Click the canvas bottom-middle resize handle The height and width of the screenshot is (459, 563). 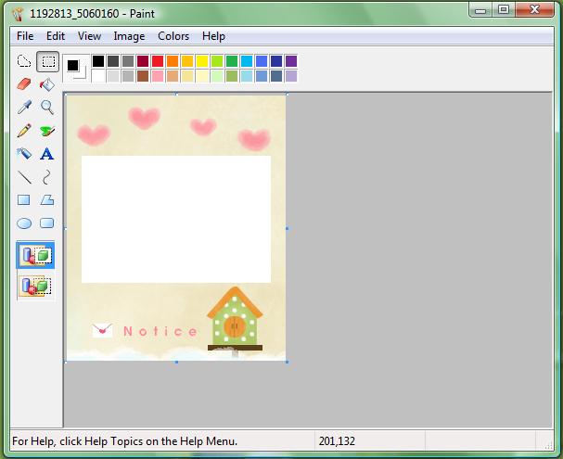click(x=176, y=363)
